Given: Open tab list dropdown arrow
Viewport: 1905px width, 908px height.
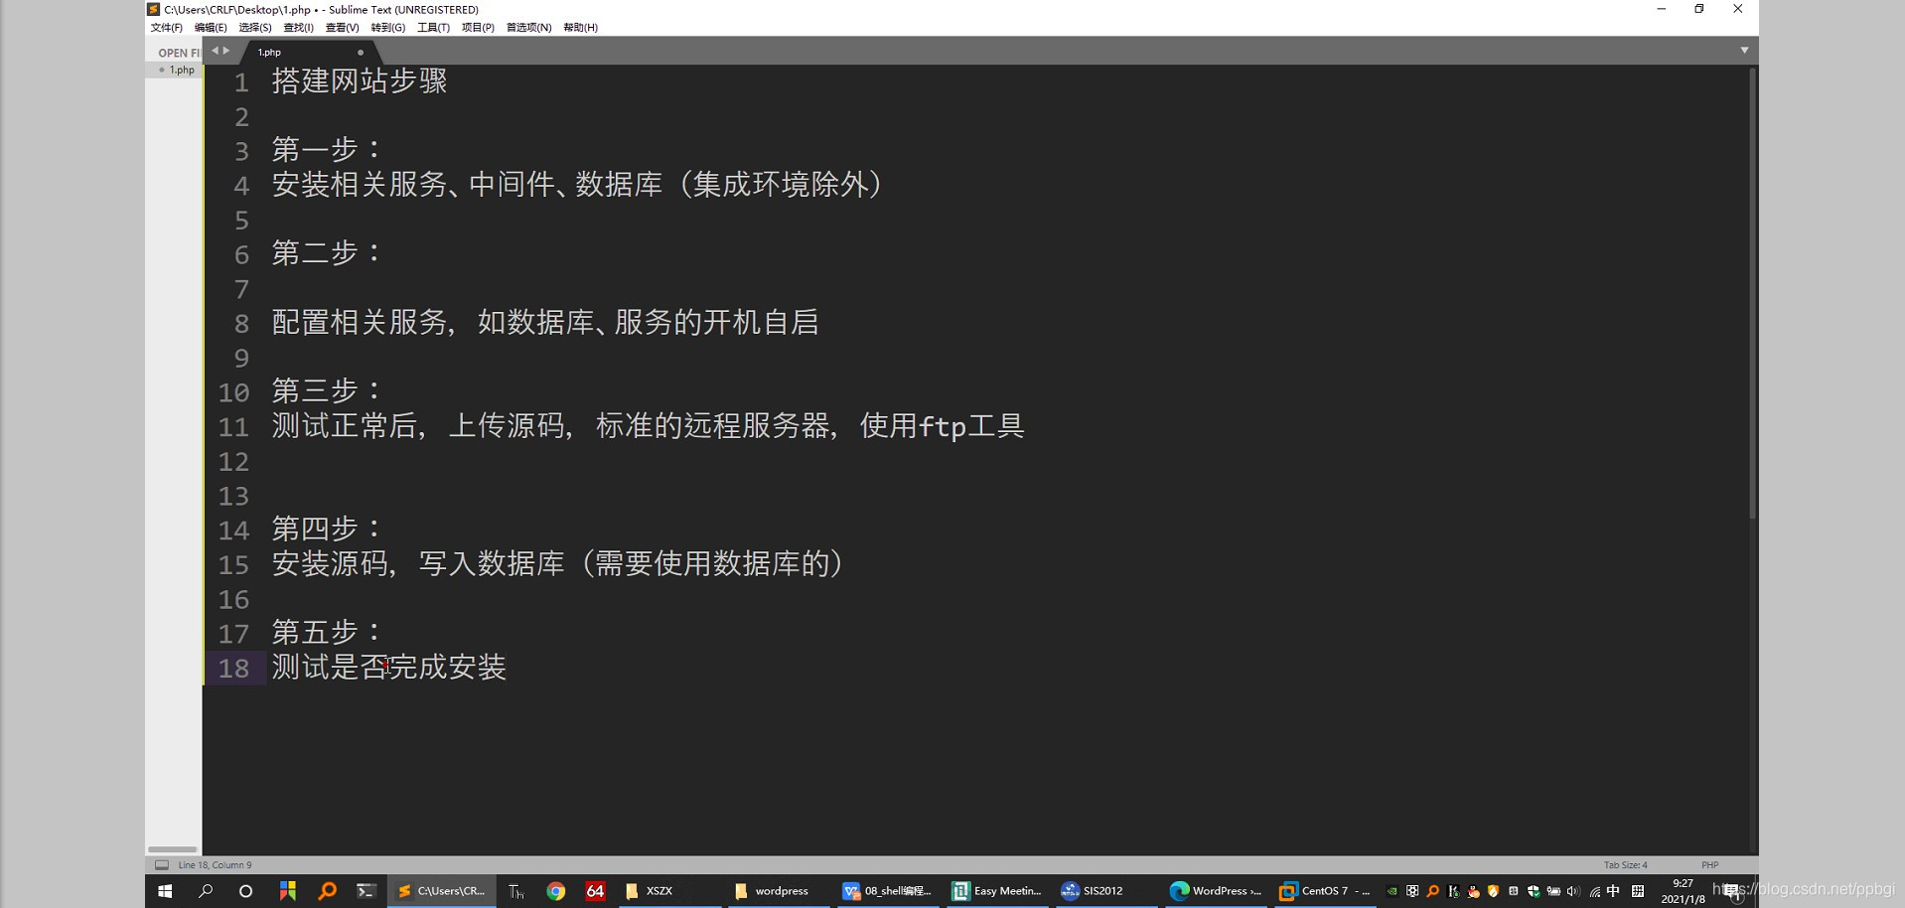Looking at the screenshot, I should 1744,50.
